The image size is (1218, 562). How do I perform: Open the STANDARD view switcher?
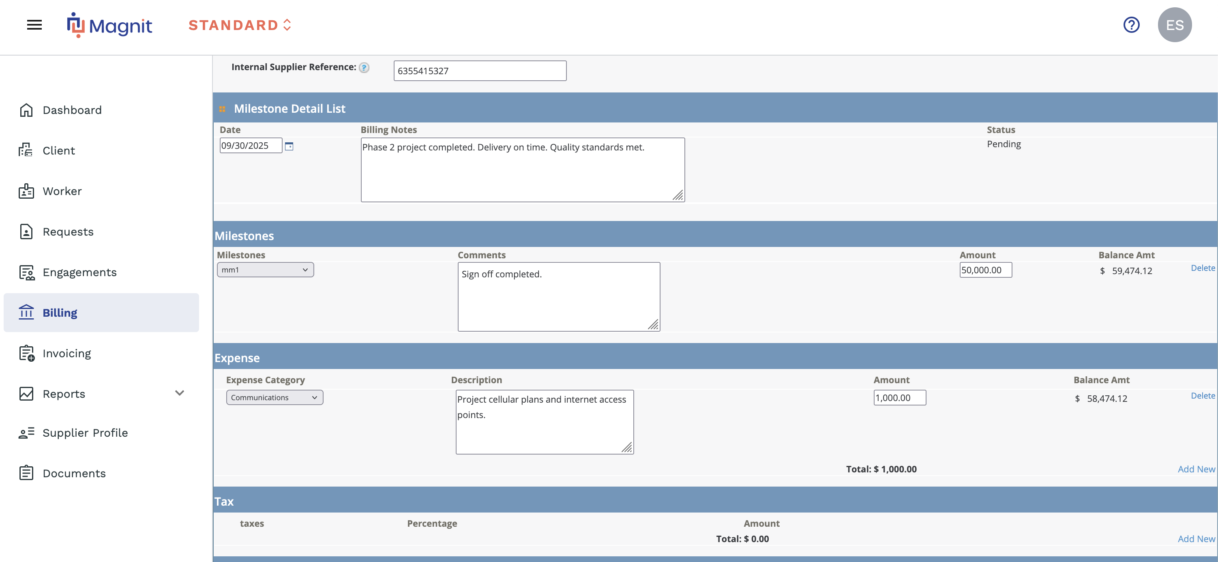point(240,25)
